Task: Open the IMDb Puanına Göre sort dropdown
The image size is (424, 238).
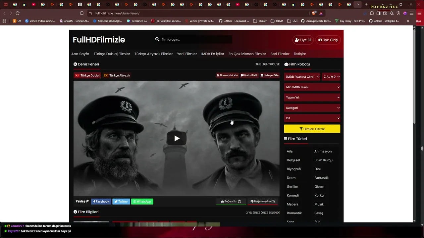Action: coord(302,77)
